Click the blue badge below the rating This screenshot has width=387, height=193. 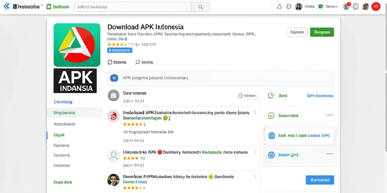tap(120, 51)
